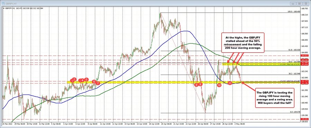Click the 159.930 value on price axis

tap(305, 109)
